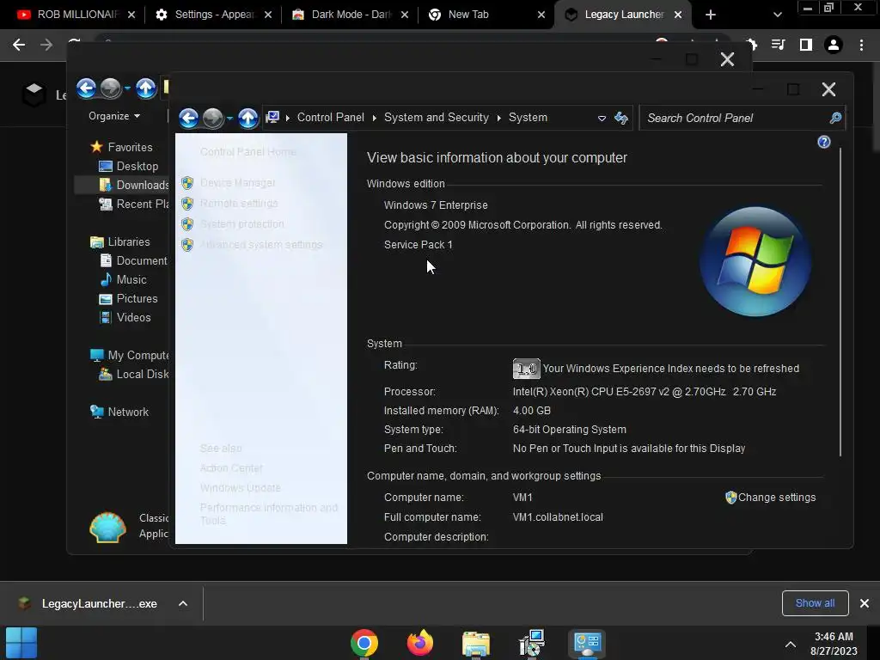The height and width of the screenshot is (660, 880).
Task: Select Favorites in Explorer navigation pane
Action: (x=121, y=147)
